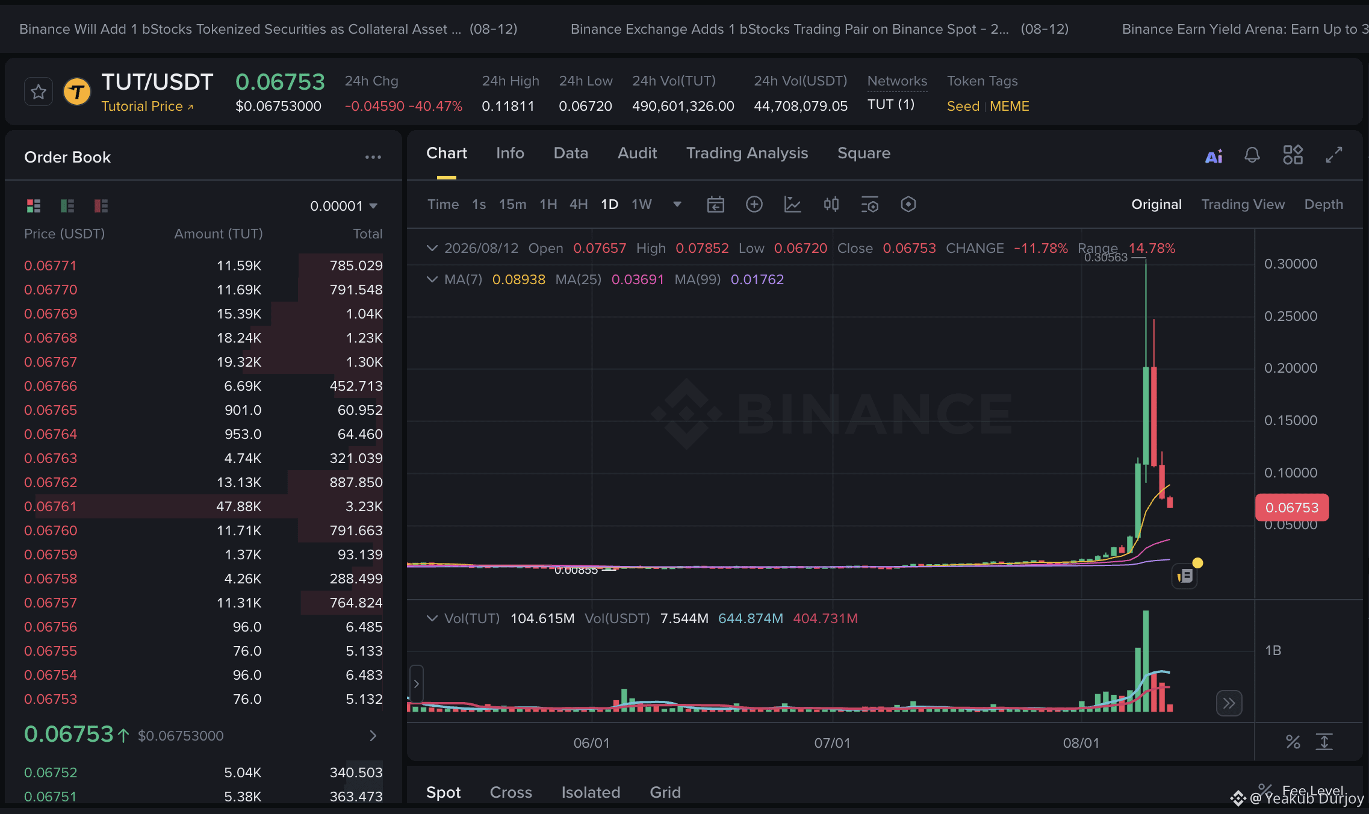1369x814 pixels.
Task: Show buy orders only view
Action: click(67, 206)
